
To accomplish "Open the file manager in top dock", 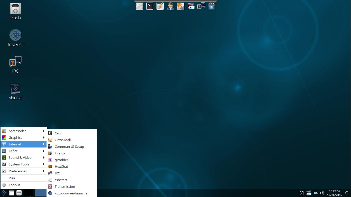I will click(x=140, y=6).
